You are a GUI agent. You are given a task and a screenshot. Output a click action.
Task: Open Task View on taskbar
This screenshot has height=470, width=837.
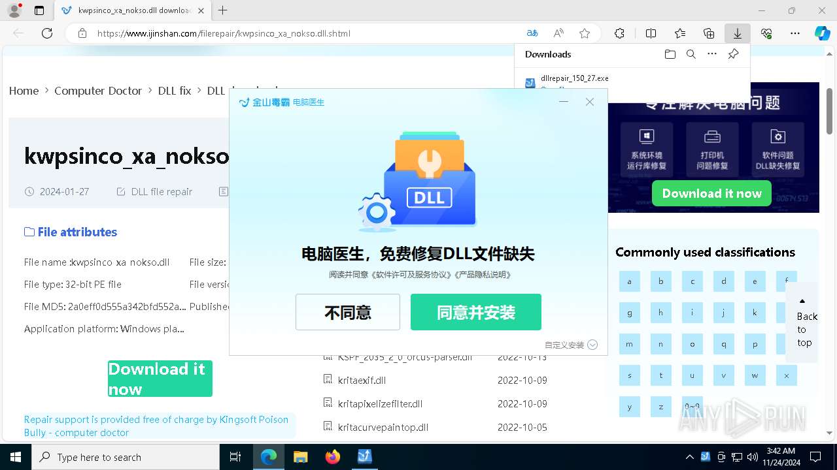coord(235,457)
